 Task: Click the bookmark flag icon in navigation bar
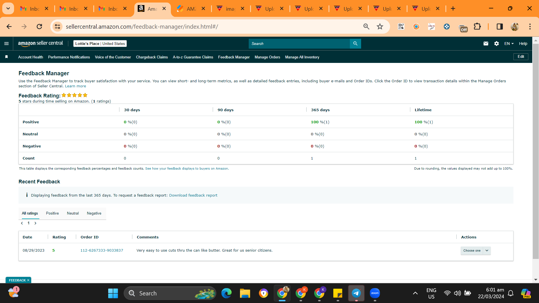point(6,57)
